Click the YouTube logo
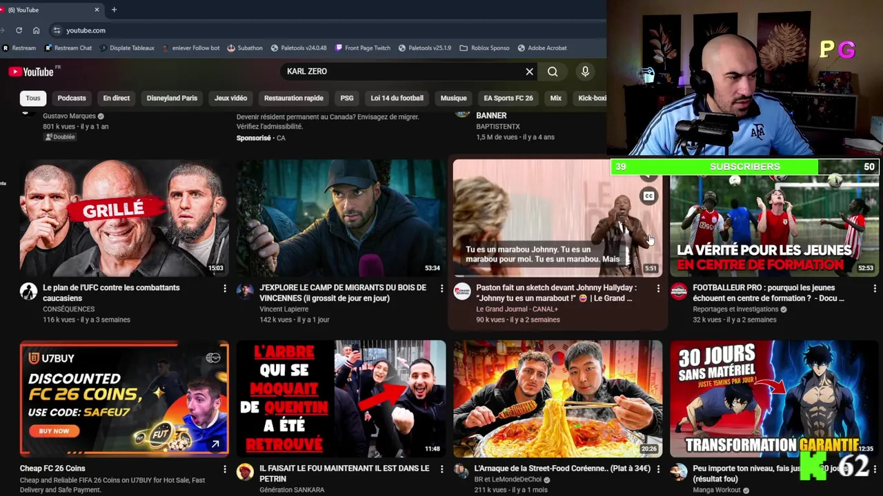The height and width of the screenshot is (496, 883). [x=31, y=72]
